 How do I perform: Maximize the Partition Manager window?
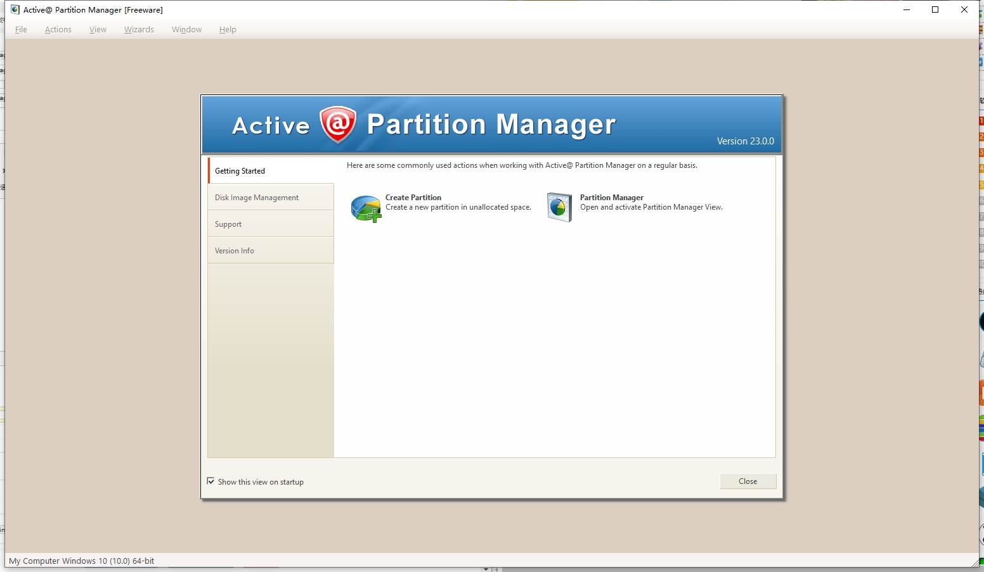click(935, 10)
